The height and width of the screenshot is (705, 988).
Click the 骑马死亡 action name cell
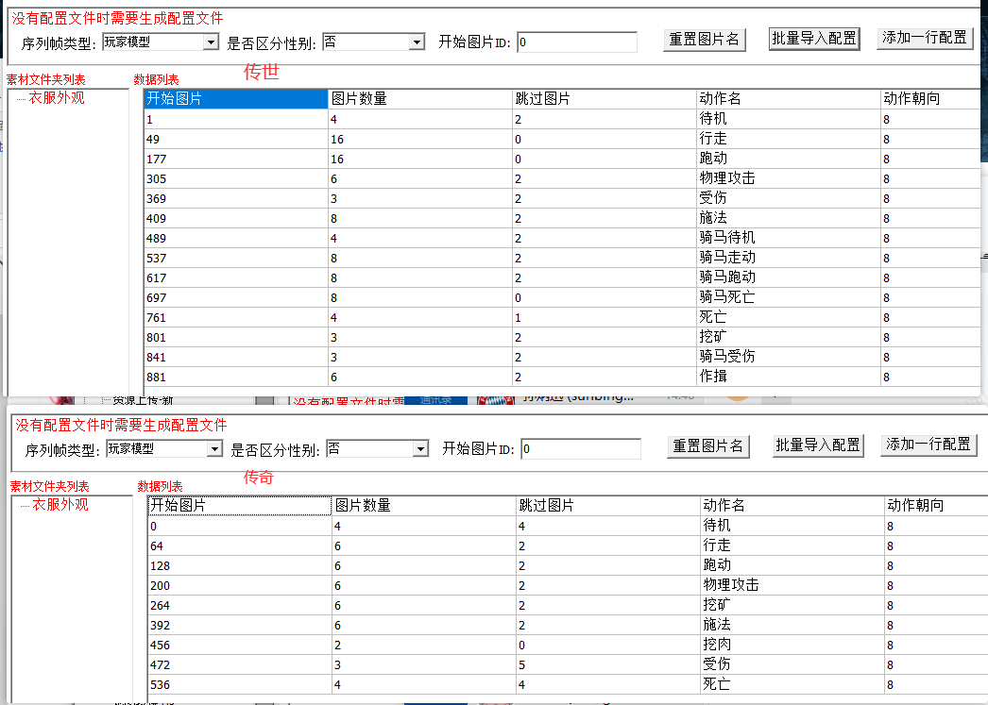tap(789, 297)
